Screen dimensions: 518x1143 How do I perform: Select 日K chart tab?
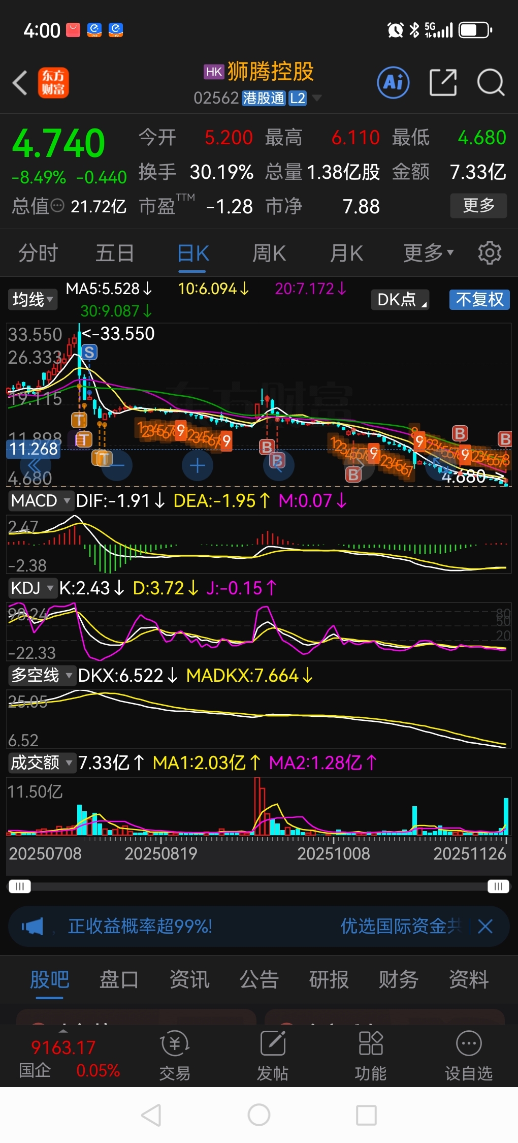point(193,252)
